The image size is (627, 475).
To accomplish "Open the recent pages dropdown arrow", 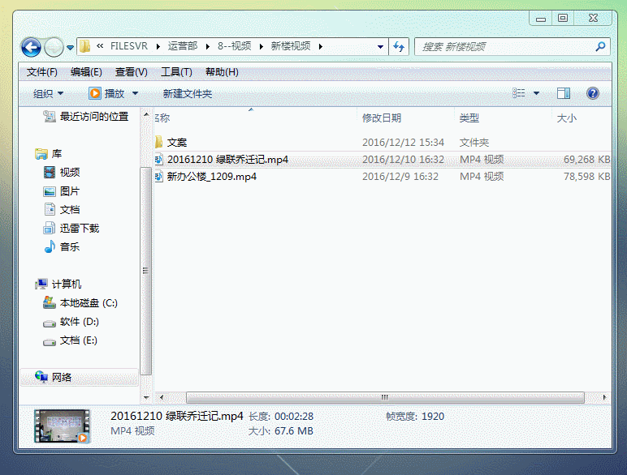I will [70, 48].
